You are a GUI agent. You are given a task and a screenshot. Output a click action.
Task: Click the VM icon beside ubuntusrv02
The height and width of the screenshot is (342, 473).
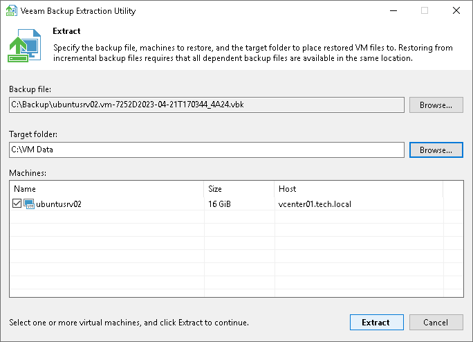[29, 204]
